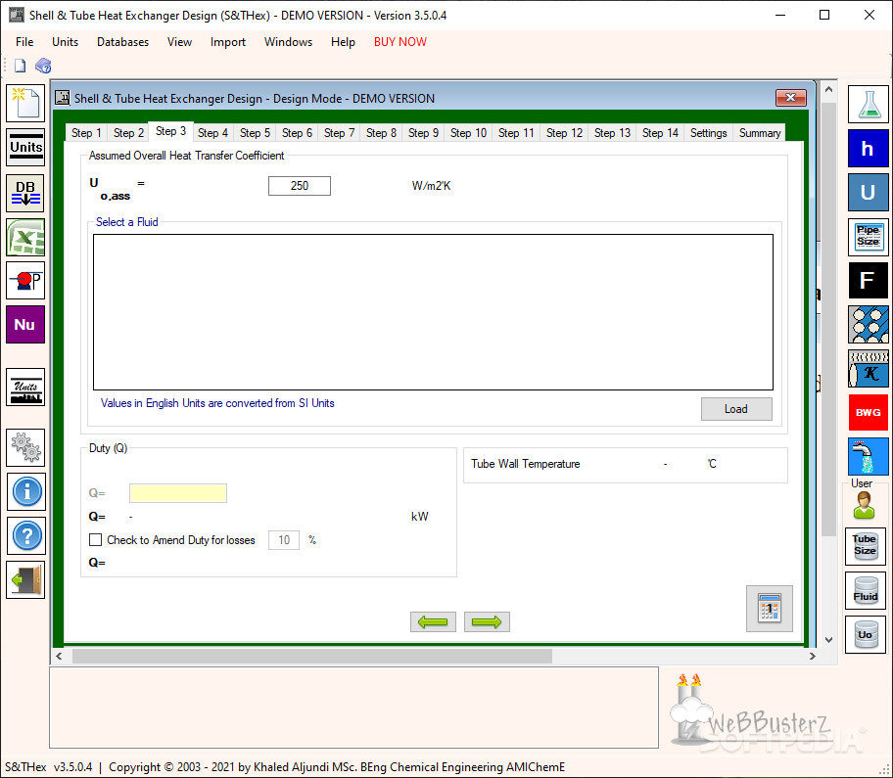Switch to the Step 8 tab

[x=381, y=133]
